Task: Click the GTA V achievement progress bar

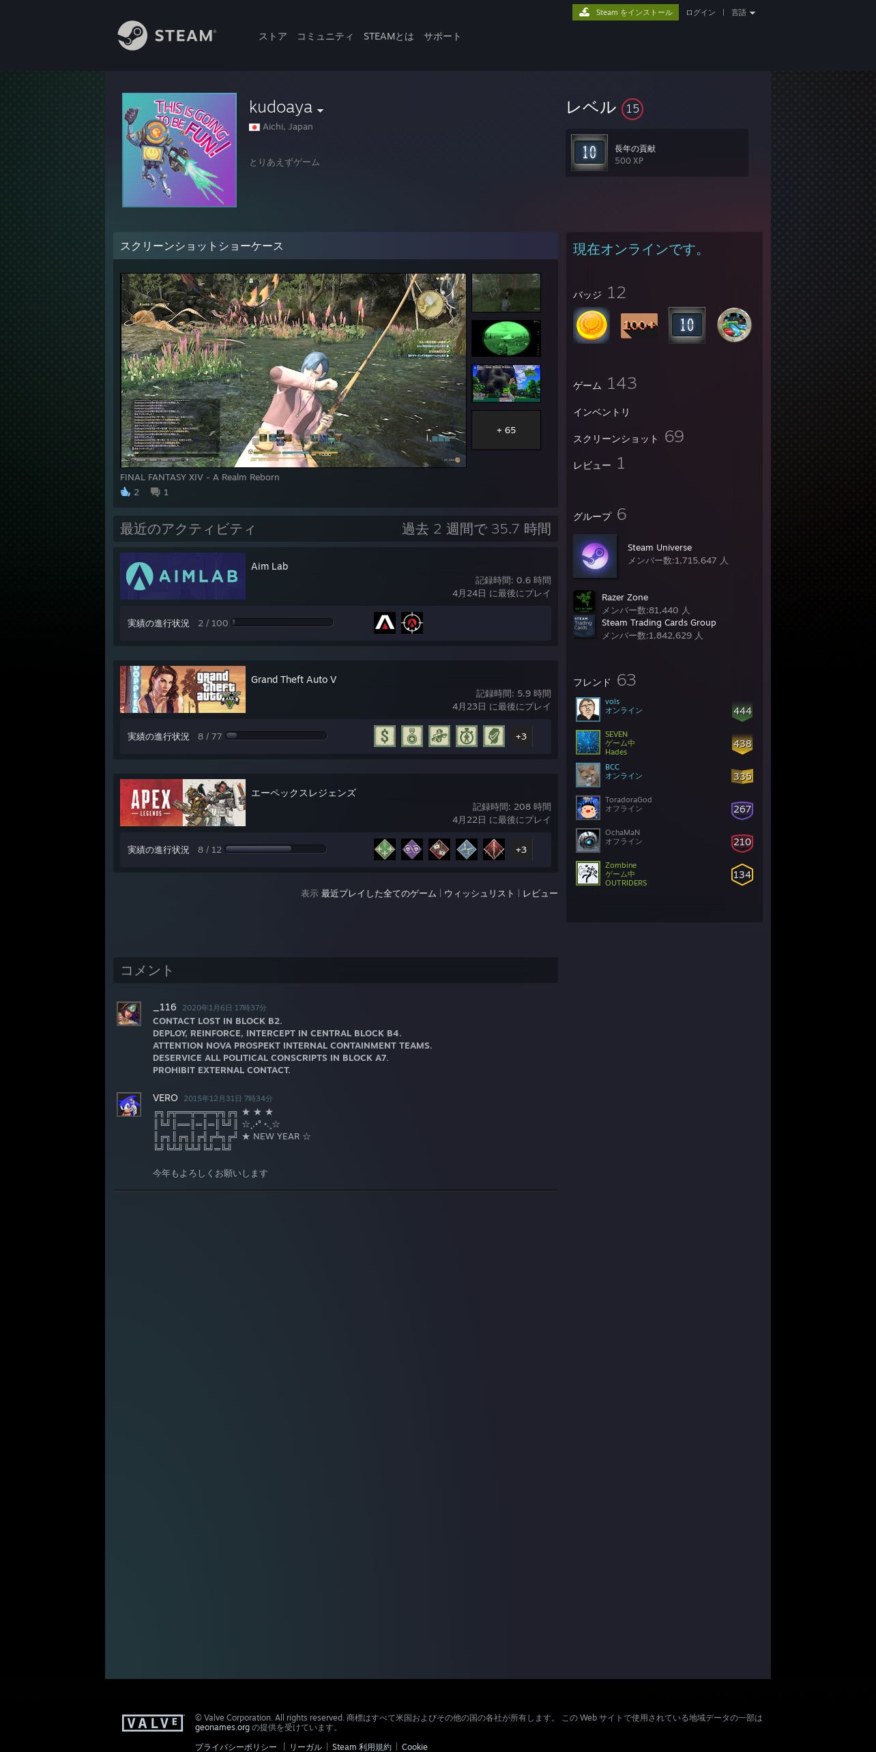Action: coord(276,736)
